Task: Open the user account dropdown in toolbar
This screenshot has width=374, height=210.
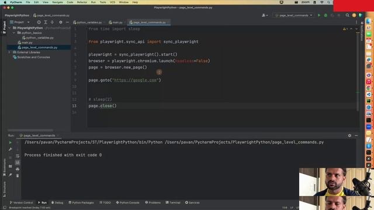Action: [265, 15]
